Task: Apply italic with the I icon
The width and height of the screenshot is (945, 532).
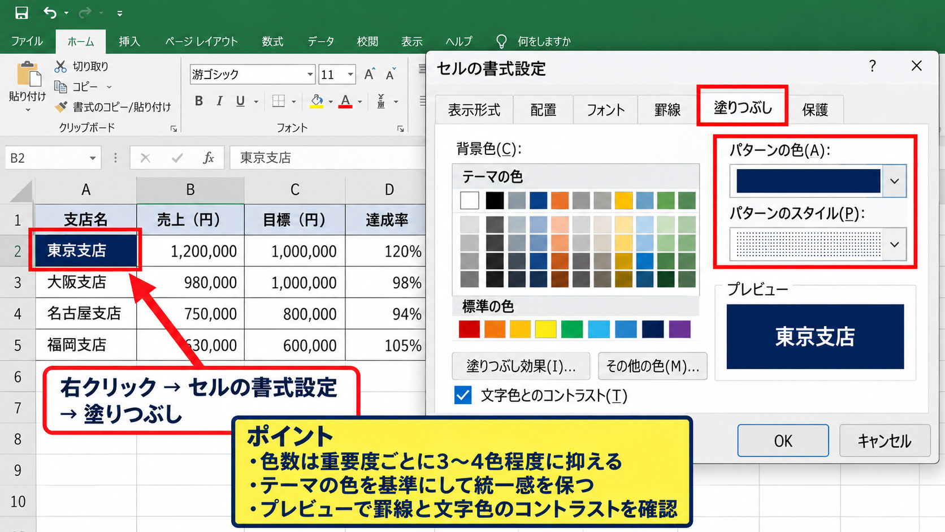Action: [x=219, y=101]
